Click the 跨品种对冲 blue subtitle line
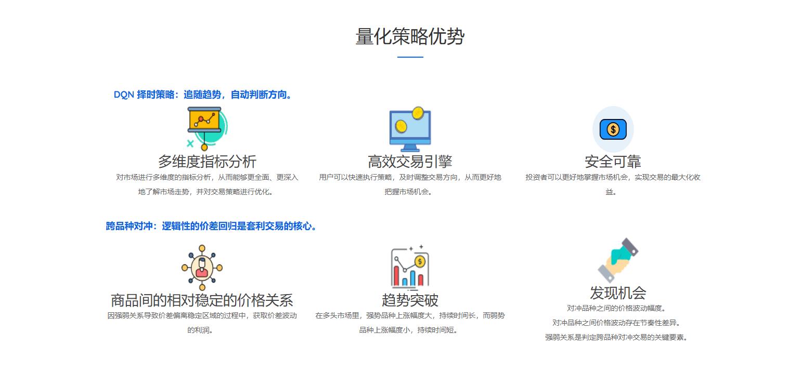Screen dimensions: 801x385 [212, 226]
